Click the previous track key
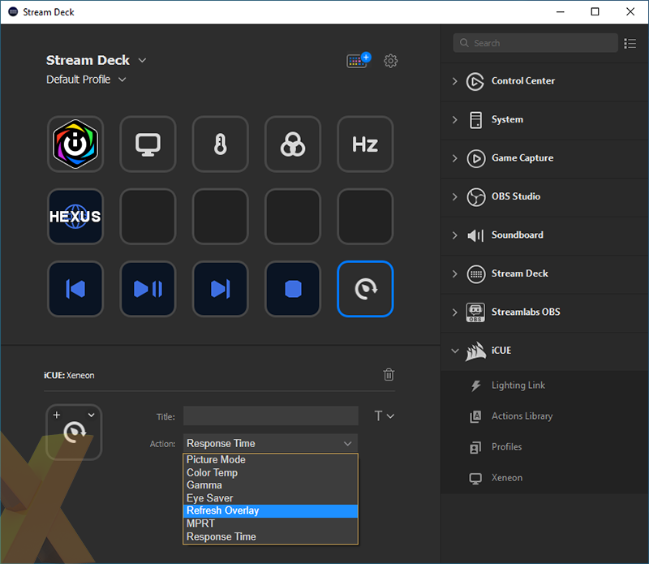649x564 pixels. pos(75,289)
